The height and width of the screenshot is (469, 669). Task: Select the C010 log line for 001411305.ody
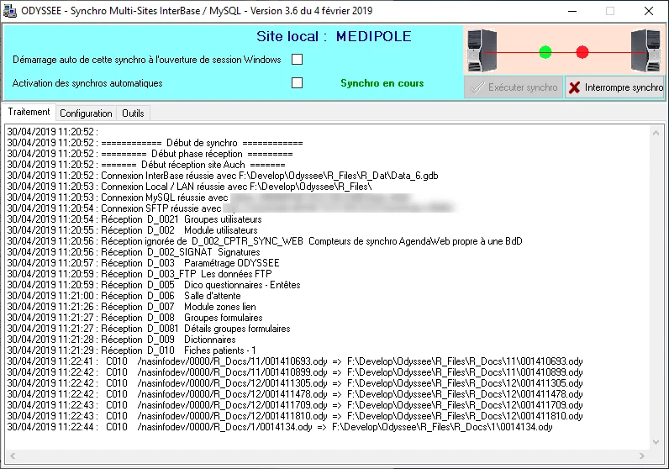(295, 383)
